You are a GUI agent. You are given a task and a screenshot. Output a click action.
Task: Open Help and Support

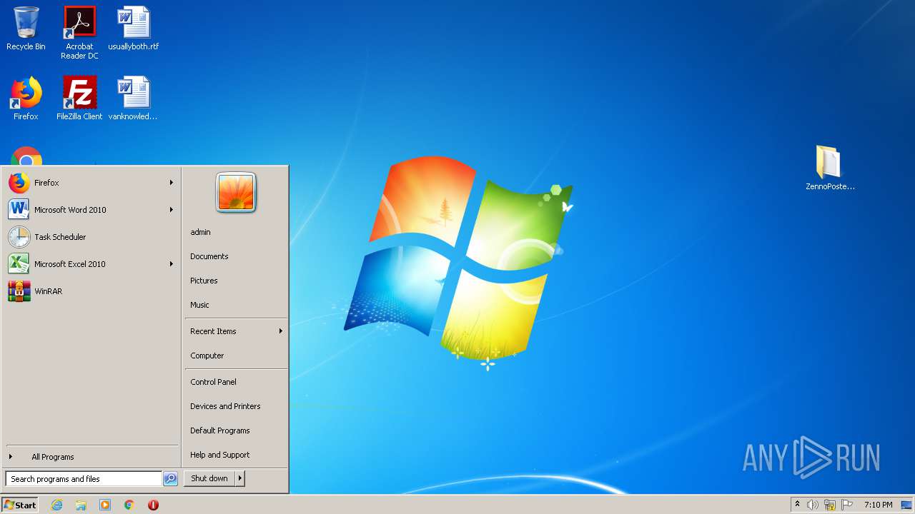tap(236, 455)
